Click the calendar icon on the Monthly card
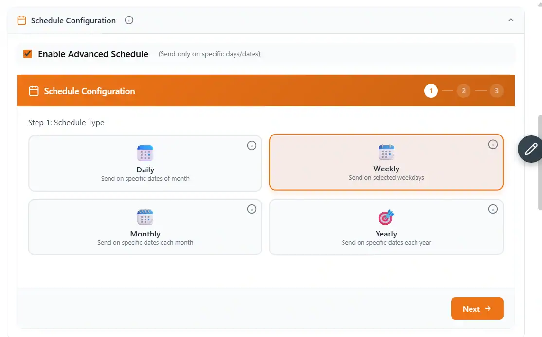Image resolution: width=542 pixels, height=337 pixels. click(x=145, y=217)
